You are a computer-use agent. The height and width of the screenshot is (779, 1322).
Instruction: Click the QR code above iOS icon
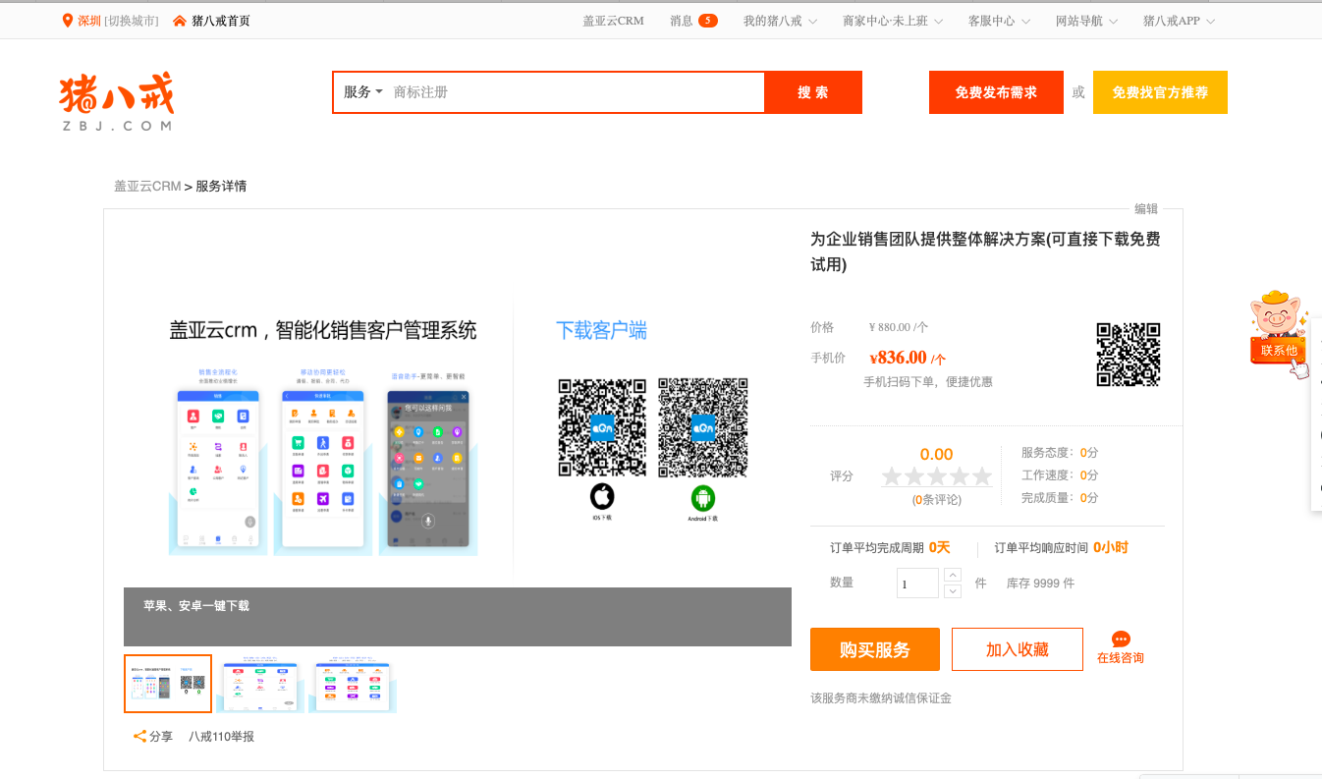(602, 428)
